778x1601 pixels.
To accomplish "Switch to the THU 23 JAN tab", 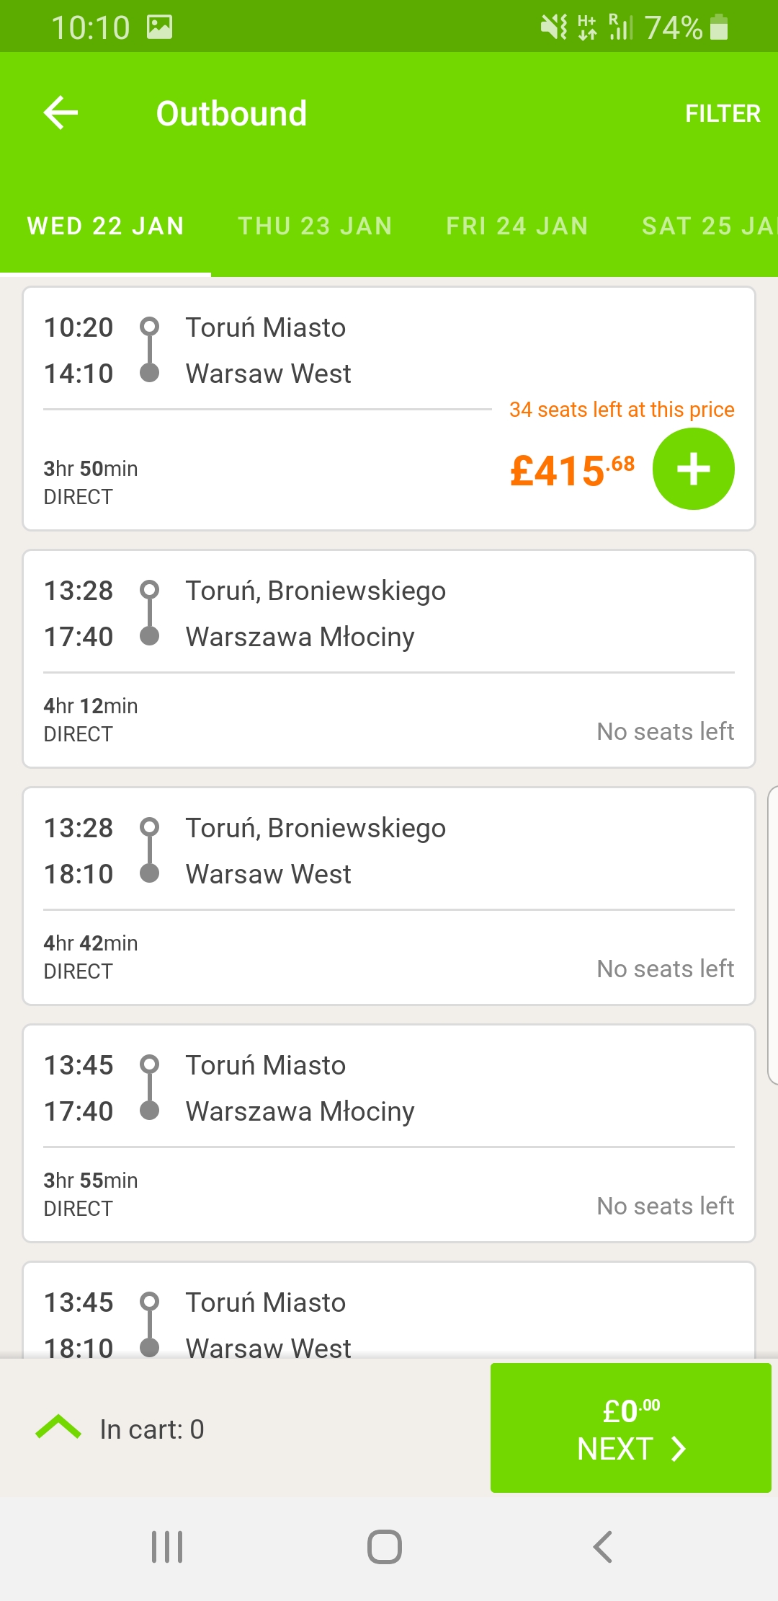I will (x=315, y=226).
